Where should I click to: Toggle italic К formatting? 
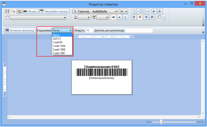coord(120,17)
